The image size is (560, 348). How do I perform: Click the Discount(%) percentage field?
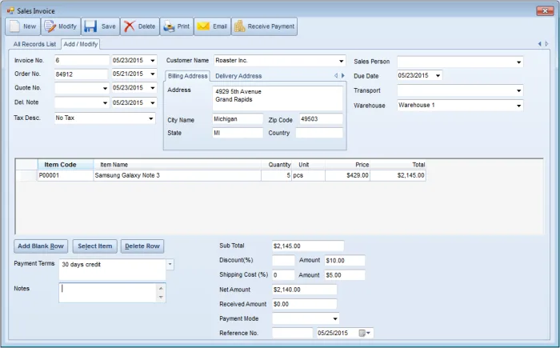click(283, 261)
